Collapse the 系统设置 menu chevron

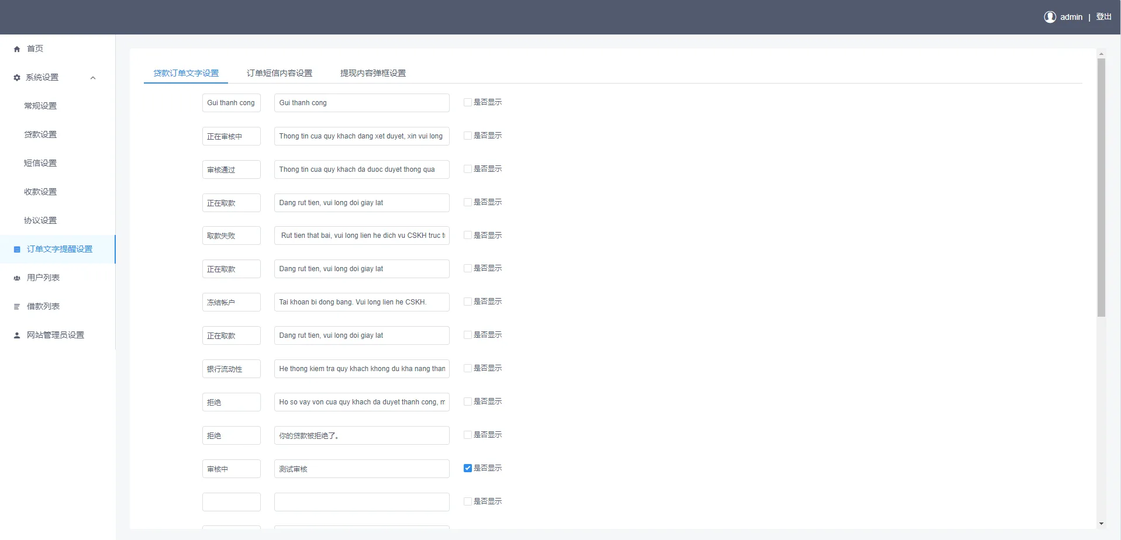click(x=93, y=78)
